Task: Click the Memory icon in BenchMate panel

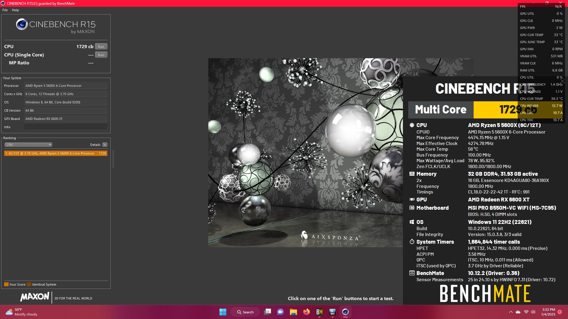Action: click(412, 174)
